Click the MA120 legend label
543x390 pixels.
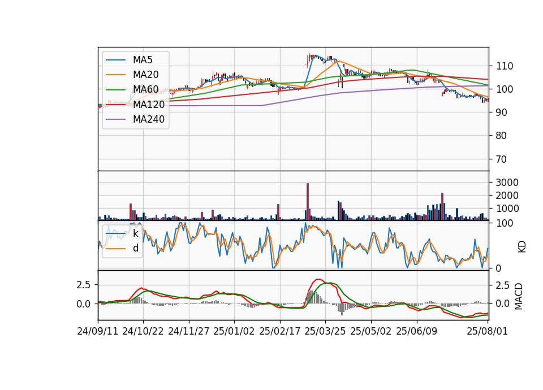coord(149,105)
